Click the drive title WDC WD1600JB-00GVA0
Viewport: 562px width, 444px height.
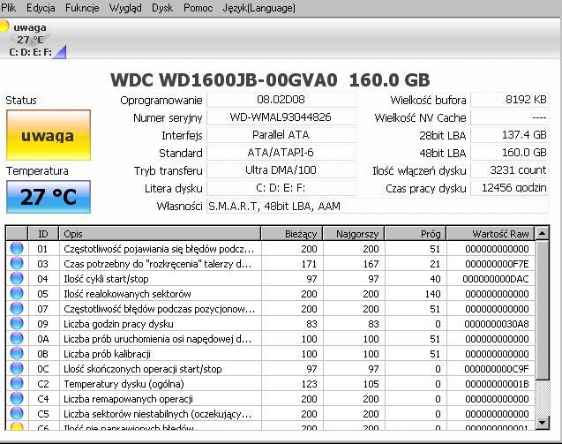(x=224, y=79)
